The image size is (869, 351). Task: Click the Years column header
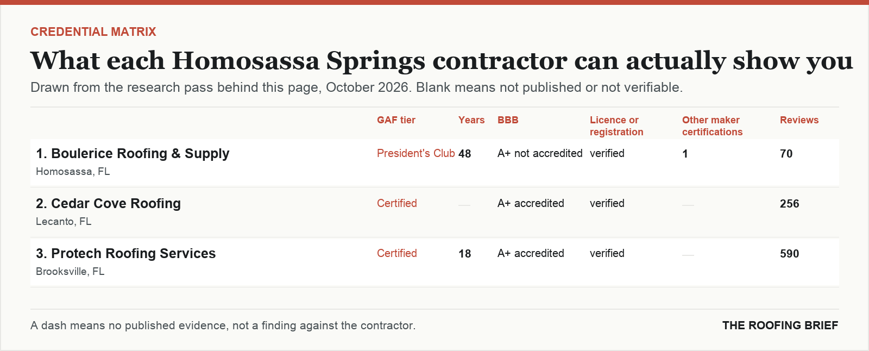pos(471,120)
